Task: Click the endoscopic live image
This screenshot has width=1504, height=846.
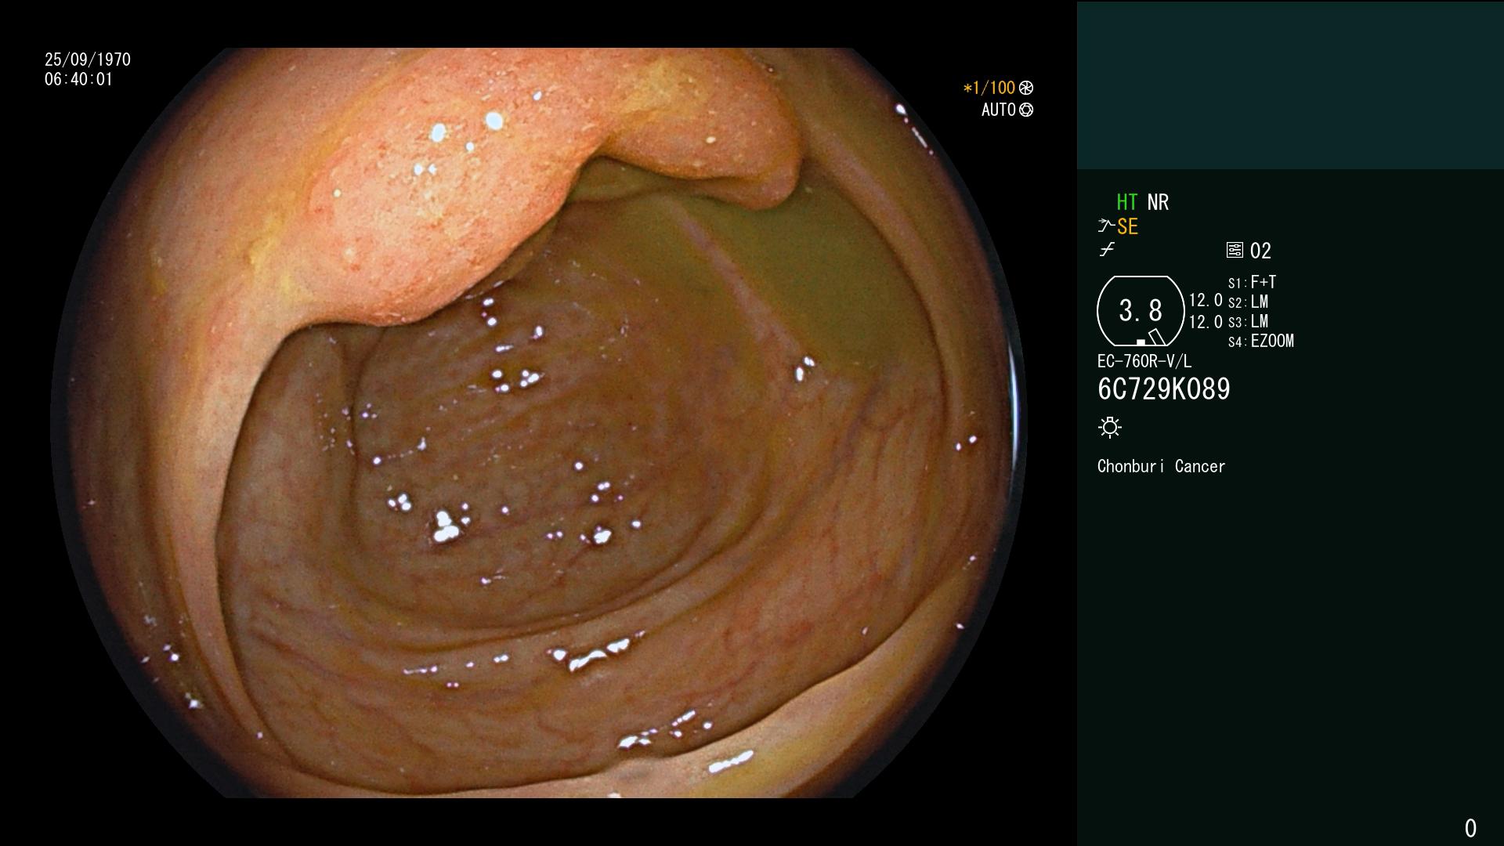Action: coord(539,423)
